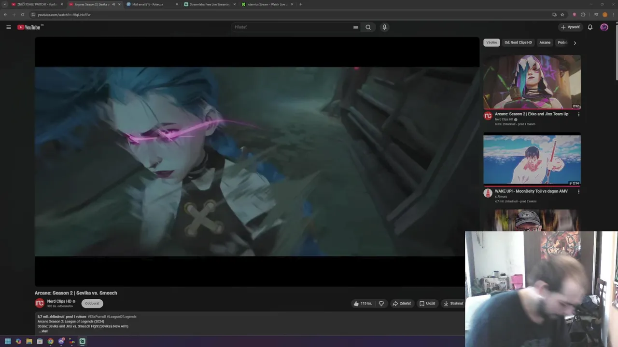Viewport: 618px width, 347px height.
Task: Click the title Arcane: Season 2 | Sevika vs. Smeech
Action: click(x=76, y=293)
